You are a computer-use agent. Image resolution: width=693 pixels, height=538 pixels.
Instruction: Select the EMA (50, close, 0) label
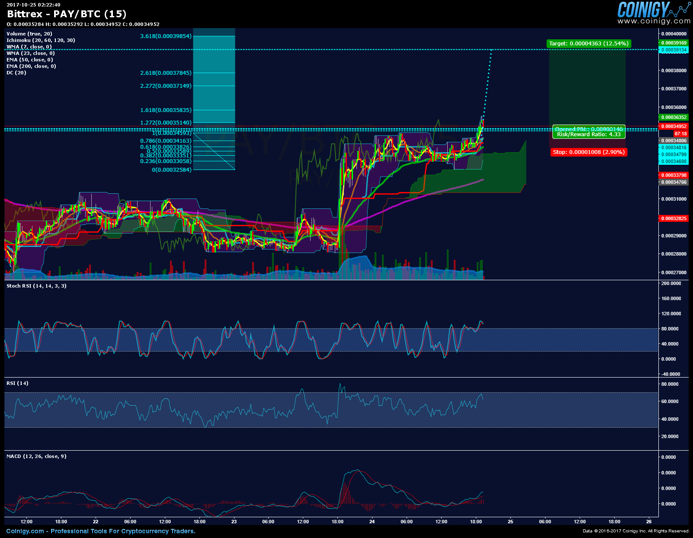click(30, 60)
